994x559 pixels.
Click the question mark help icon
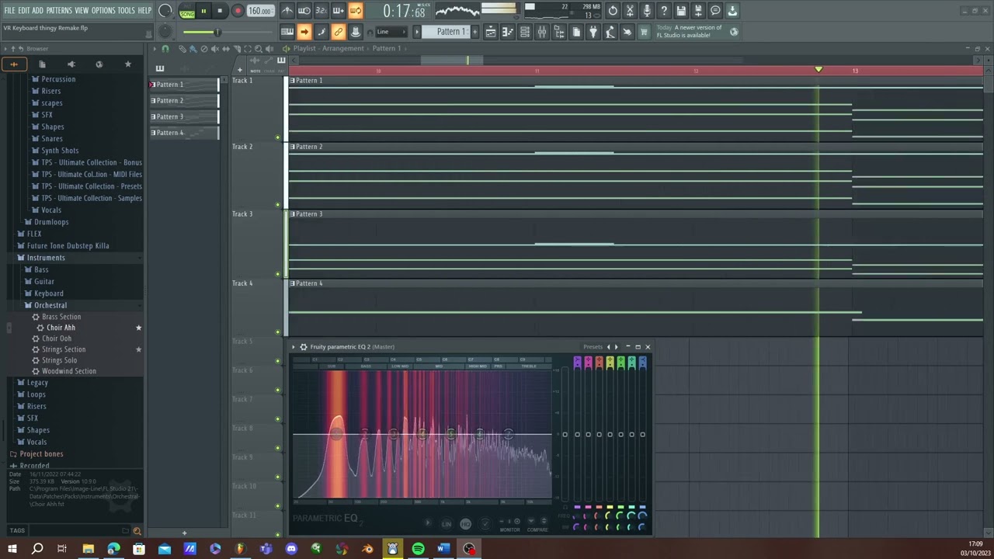(664, 11)
